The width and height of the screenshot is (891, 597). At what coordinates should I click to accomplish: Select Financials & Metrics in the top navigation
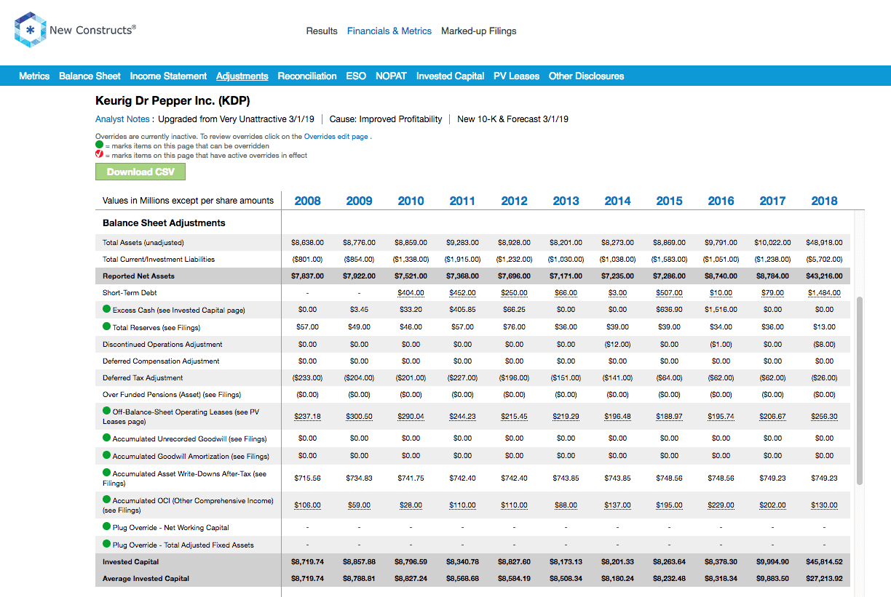coord(389,31)
